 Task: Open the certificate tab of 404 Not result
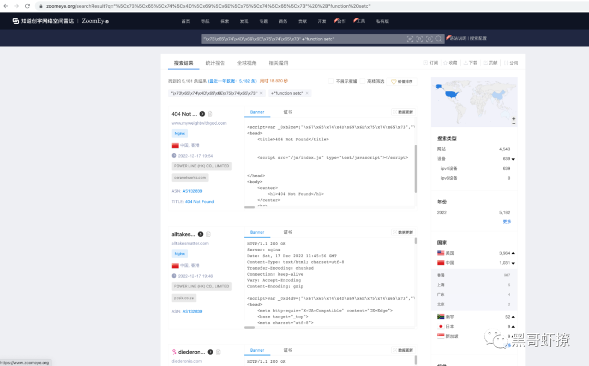tap(288, 112)
